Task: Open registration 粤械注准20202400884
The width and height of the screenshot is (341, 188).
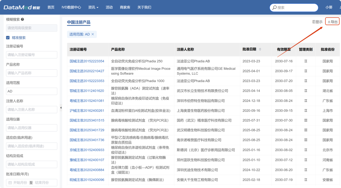Action: 87,170
